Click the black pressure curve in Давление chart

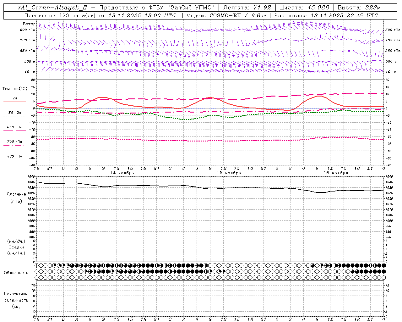pos(210,189)
